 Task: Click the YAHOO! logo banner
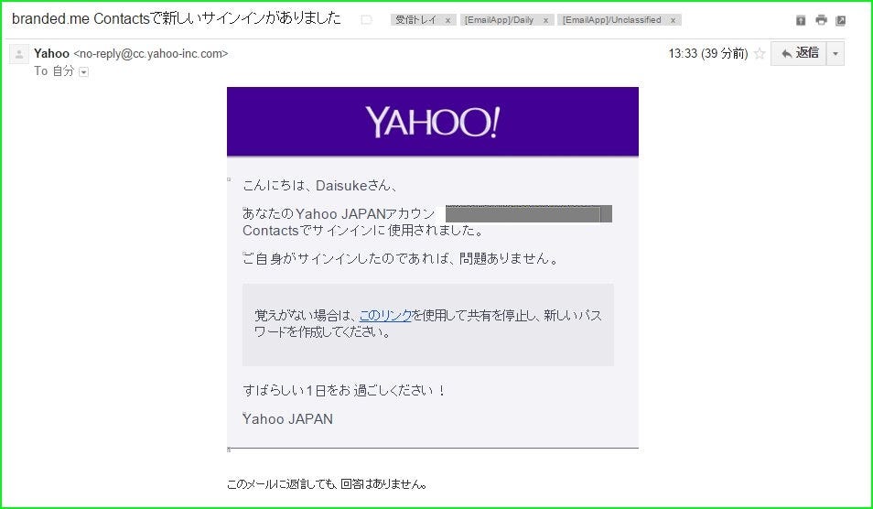433,122
